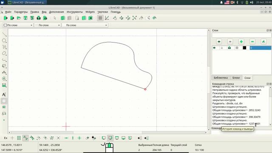Toggle Snap on Endpoints button
272x153 pixels.
pos(25,138)
